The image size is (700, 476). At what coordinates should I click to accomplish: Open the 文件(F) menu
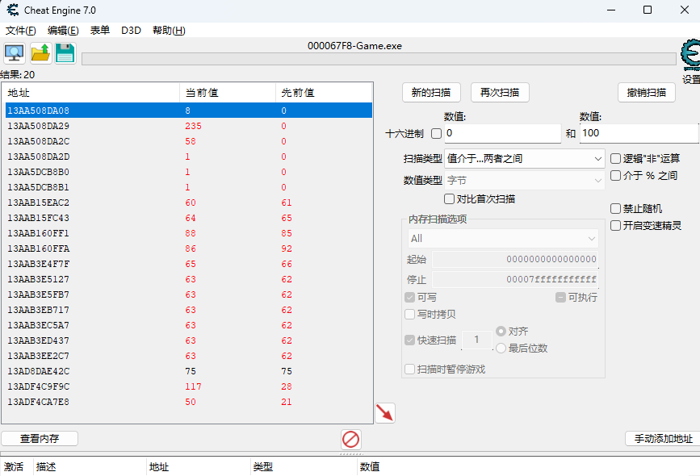click(x=20, y=31)
